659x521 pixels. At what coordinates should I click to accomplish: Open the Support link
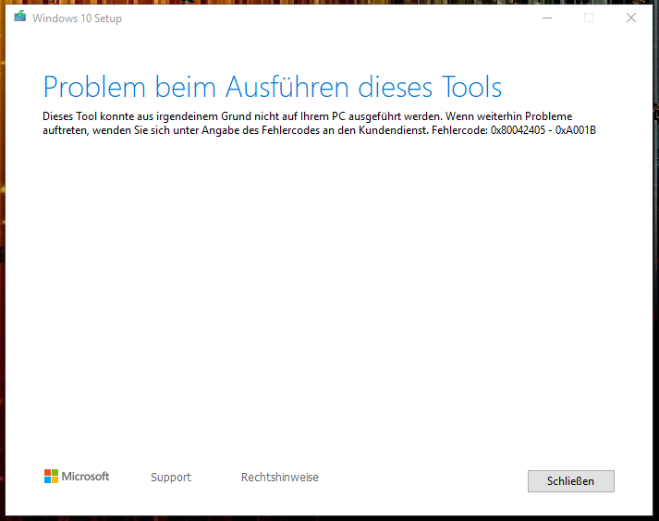coord(171,478)
